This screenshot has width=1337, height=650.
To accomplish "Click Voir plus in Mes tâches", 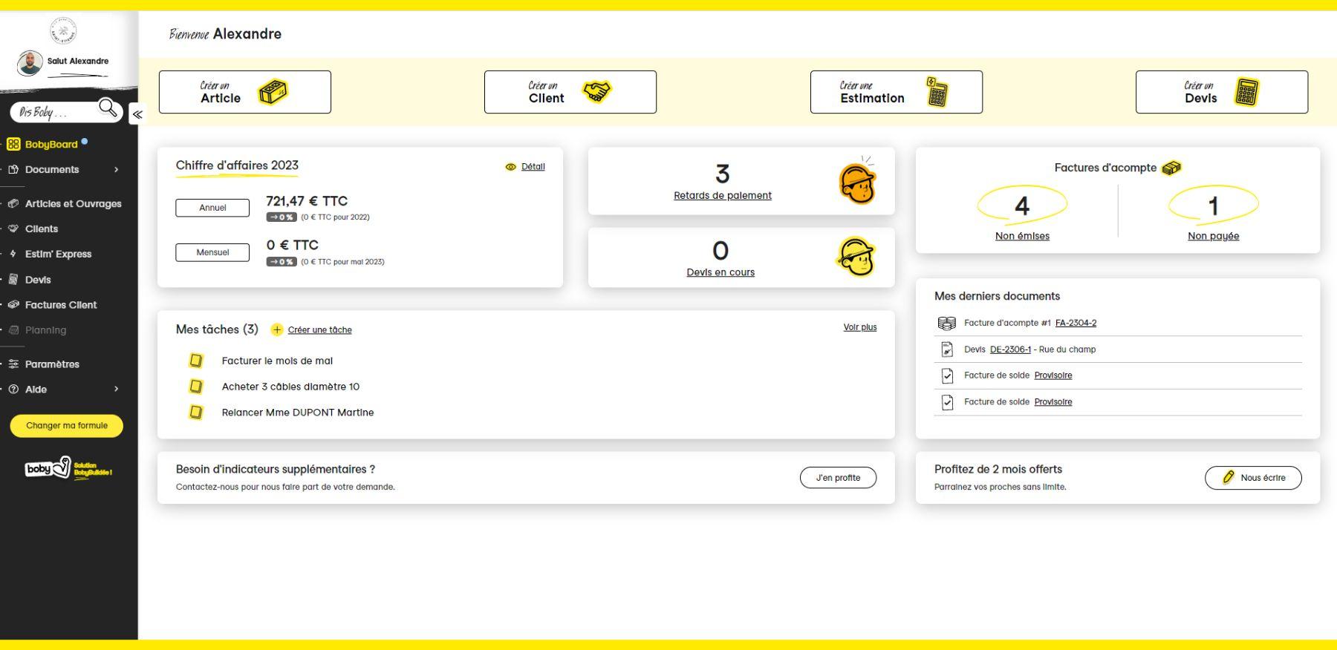I will [x=860, y=327].
